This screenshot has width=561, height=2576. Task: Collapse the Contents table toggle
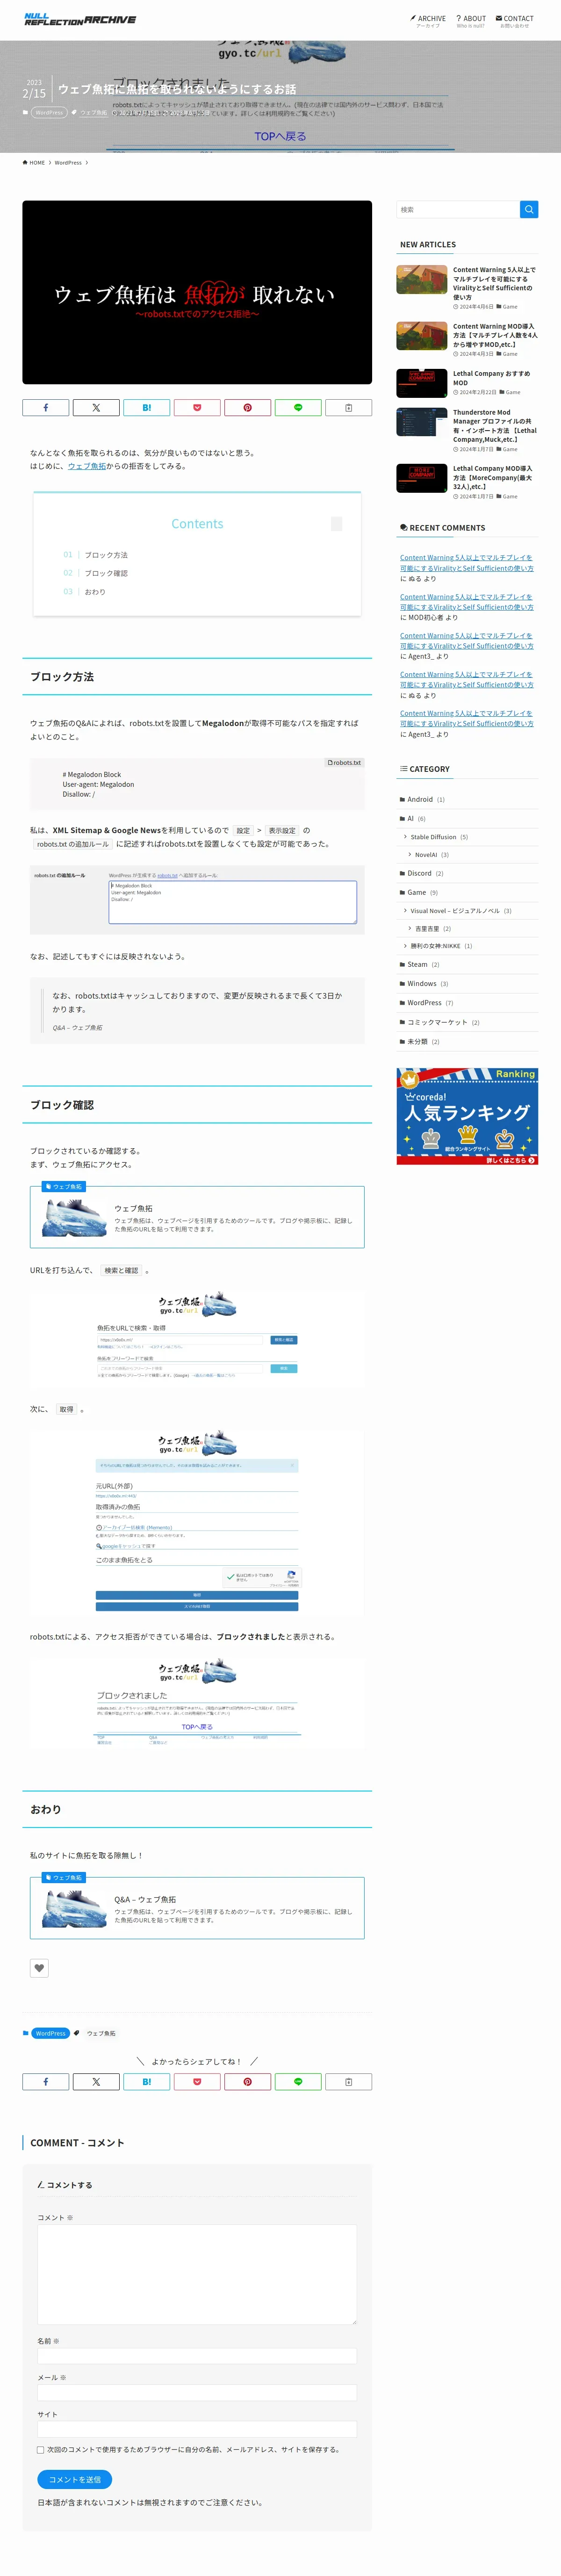[337, 524]
